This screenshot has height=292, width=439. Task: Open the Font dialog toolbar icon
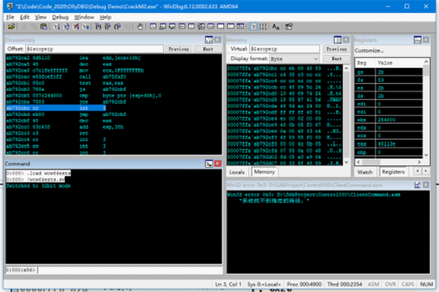(275, 27)
